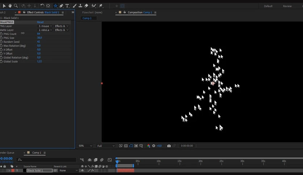This screenshot has height=175, width=303.
Task: Click the Parent pick whip for Black Solid 1
Action: click(55, 170)
